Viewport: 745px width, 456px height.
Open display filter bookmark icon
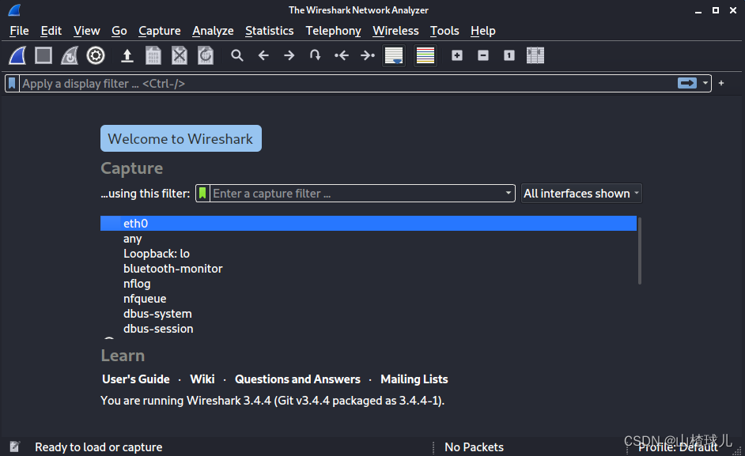12,84
